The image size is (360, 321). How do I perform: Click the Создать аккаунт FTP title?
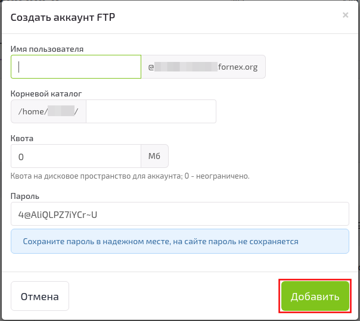pyautogui.click(x=63, y=17)
